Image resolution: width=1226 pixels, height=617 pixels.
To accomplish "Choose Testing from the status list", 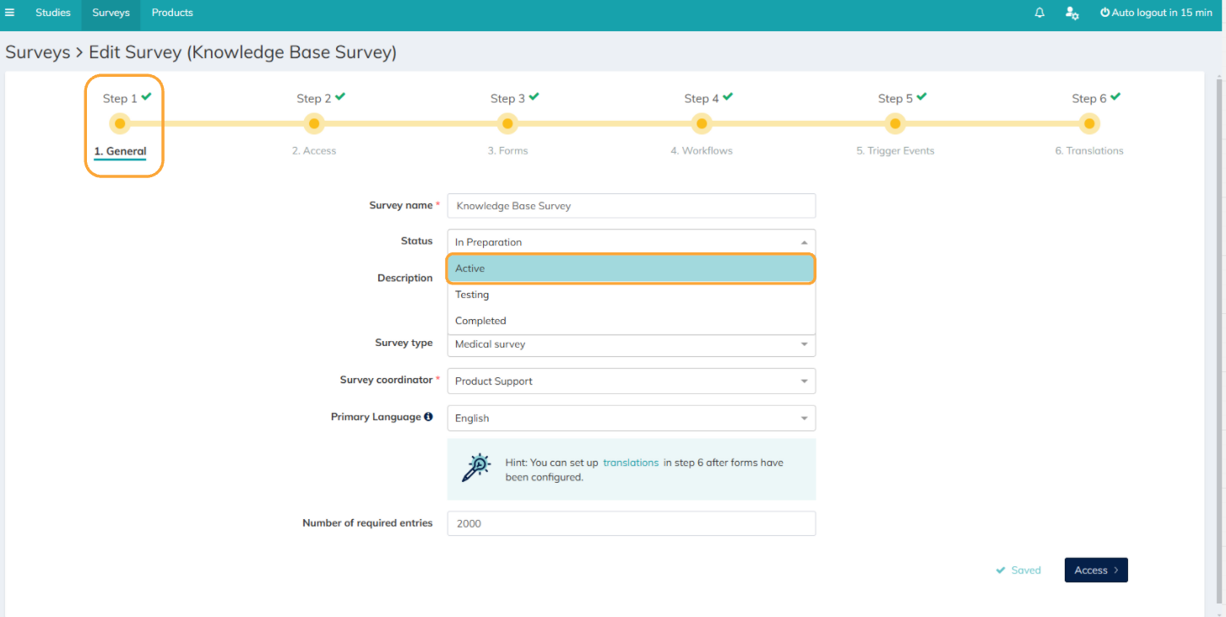I will point(631,295).
